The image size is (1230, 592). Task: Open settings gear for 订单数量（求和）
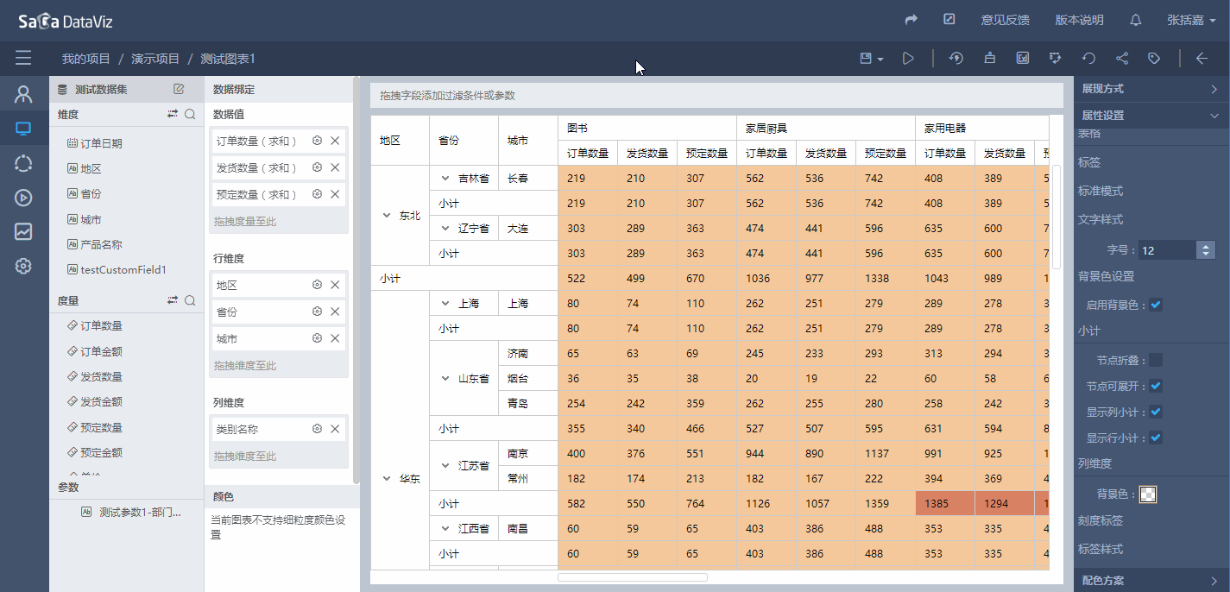point(317,141)
